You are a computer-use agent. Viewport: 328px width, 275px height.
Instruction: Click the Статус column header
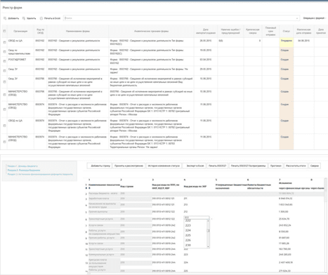point(287,31)
